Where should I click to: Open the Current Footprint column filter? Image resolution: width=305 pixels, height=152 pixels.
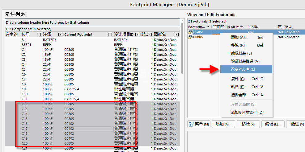(110, 35)
